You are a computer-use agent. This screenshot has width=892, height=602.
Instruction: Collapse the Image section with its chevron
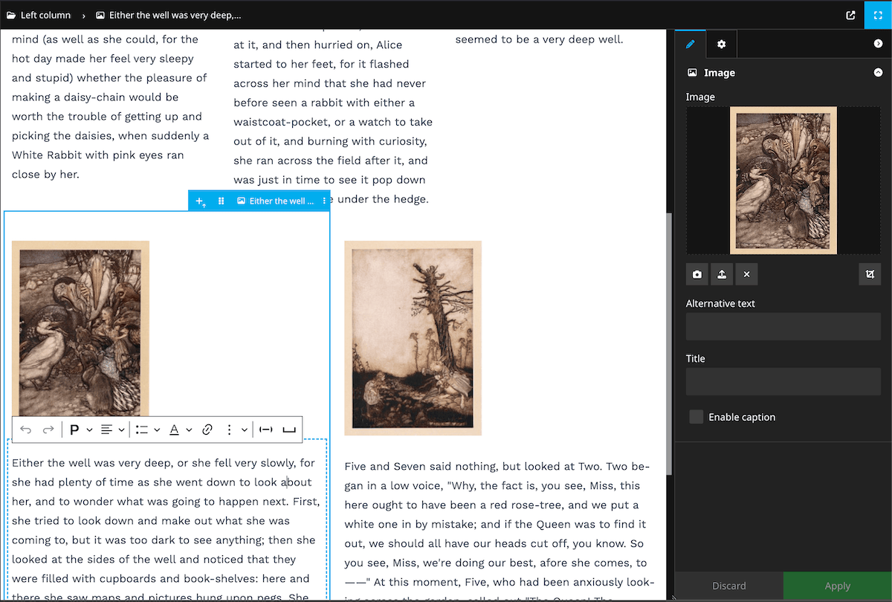click(879, 72)
